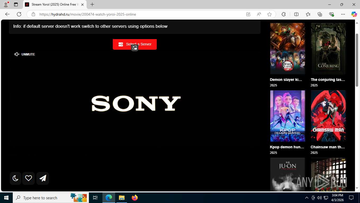Open Windows Start menu
Image resolution: width=360 pixels, height=203 pixels.
[x=6, y=198]
